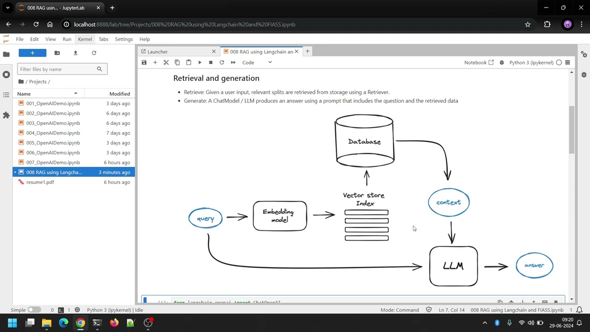Click the notebook trust shield status icon

(x=429, y=310)
